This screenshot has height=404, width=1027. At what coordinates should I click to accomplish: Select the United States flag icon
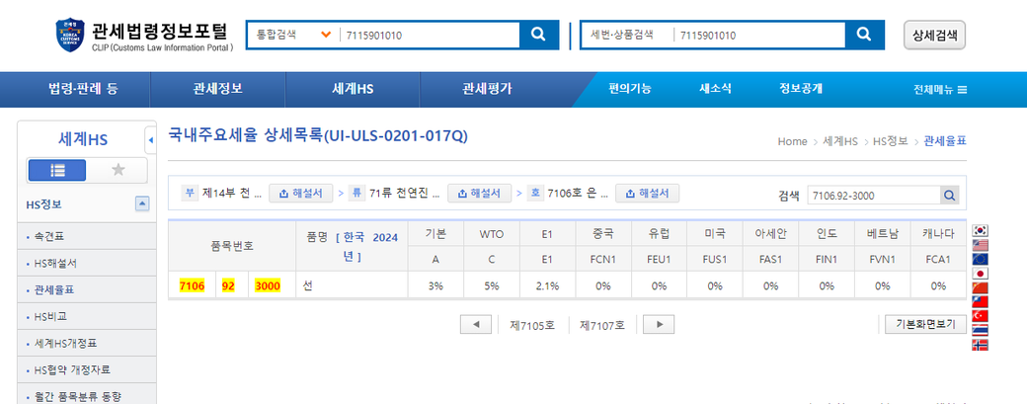[981, 245]
